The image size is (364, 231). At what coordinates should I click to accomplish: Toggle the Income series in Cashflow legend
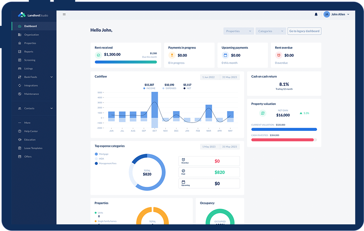[149, 88]
